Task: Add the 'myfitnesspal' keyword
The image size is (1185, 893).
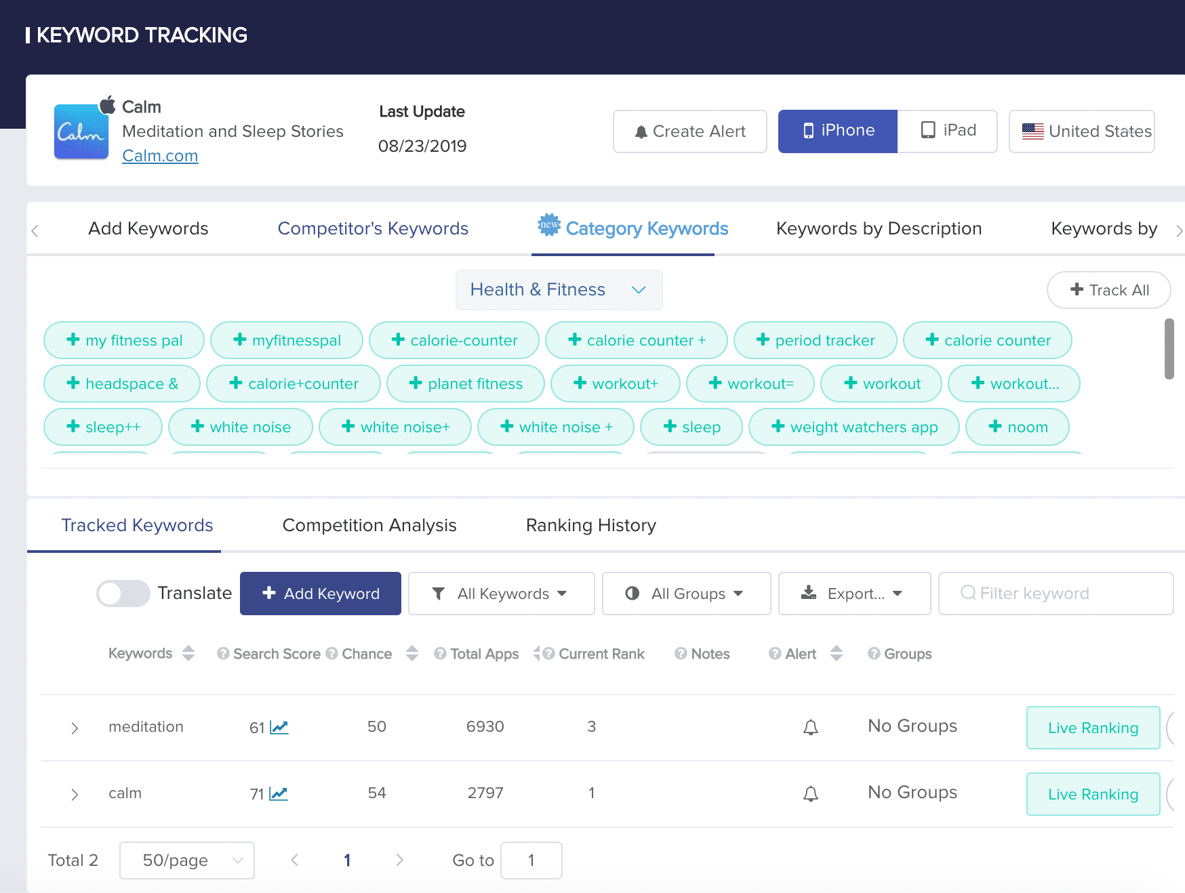Action: click(287, 340)
